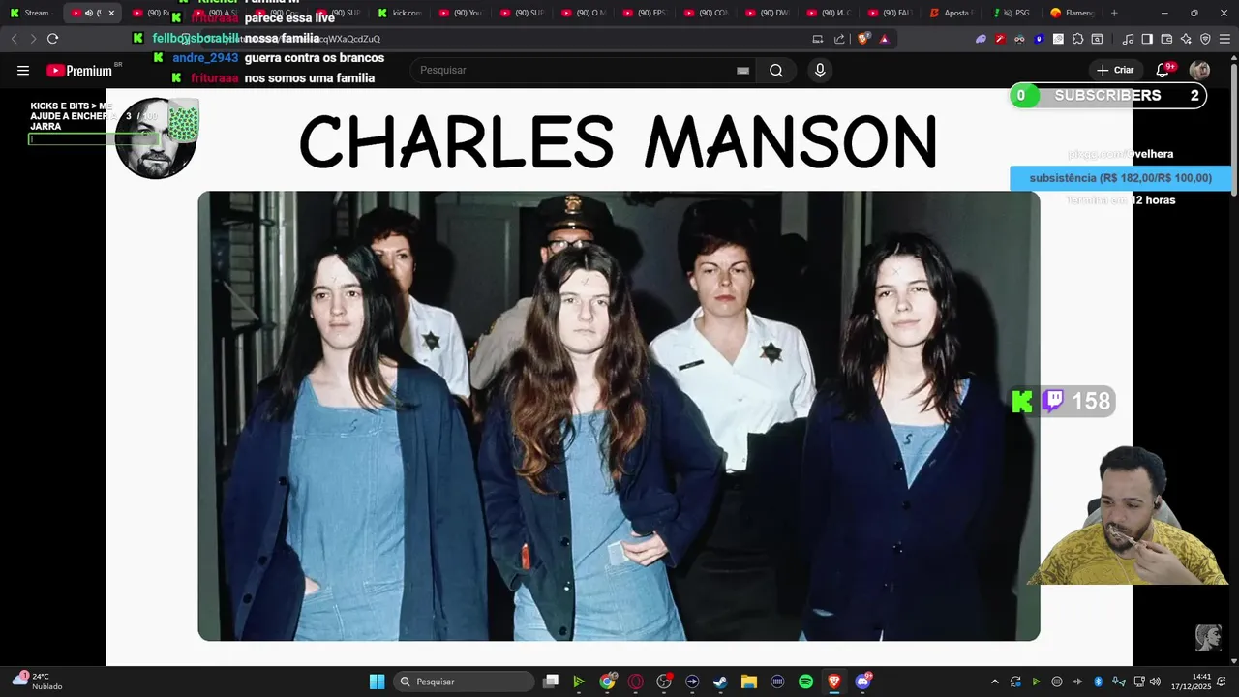Open Task View on the taskbar

[x=551, y=682]
